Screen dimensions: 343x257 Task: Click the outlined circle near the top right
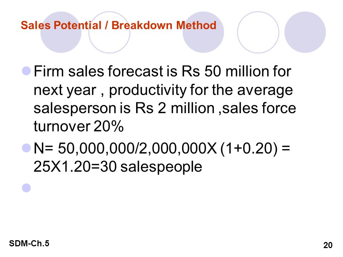258,32
